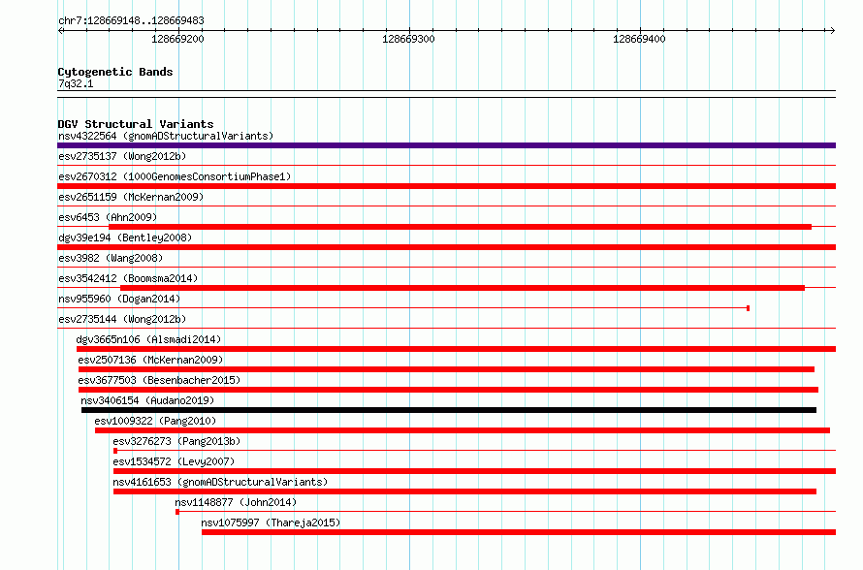Viewport: 863px width, 570px height.
Task: Click the esv3677503 red bar
Action: click(x=449, y=390)
